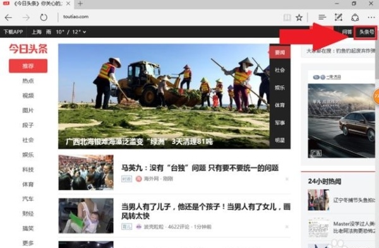Expand 更多 channels in sidebar
The width and height of the screenshot is (379, 248).
click(28, 243)
